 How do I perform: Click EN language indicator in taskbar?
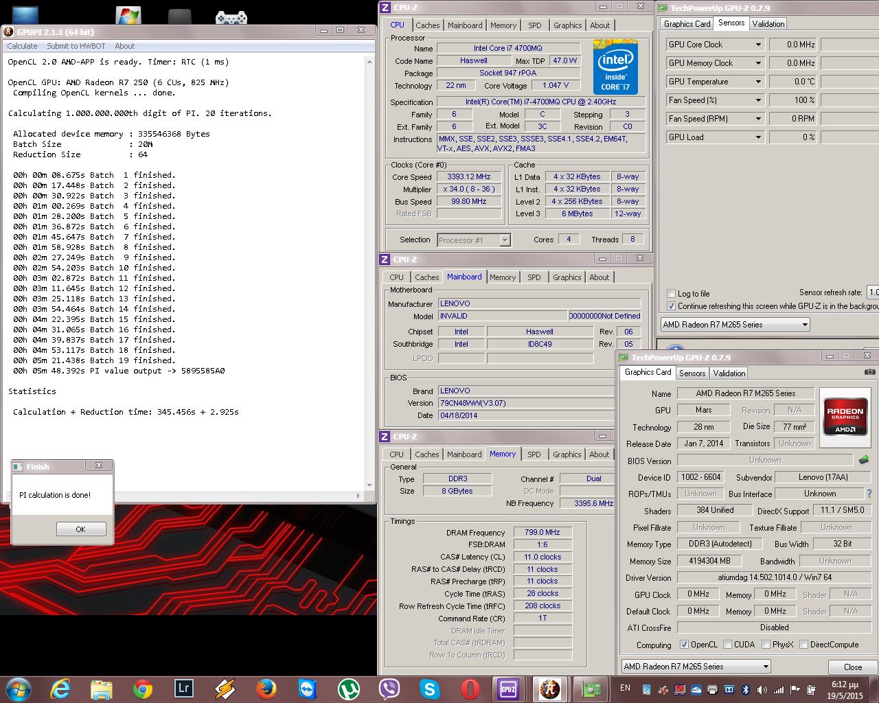click(625, 688)
